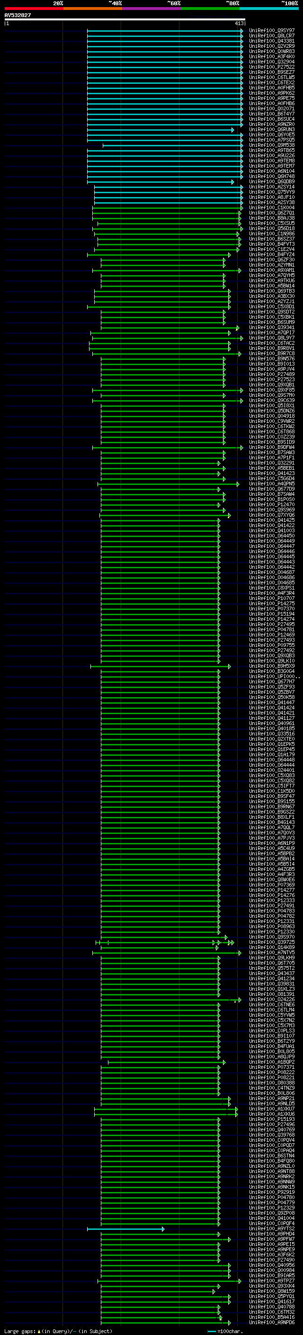This screenshot has height=1335, width=303.
Task: Select label UniRef100_P27489
Action: point(272,374)
